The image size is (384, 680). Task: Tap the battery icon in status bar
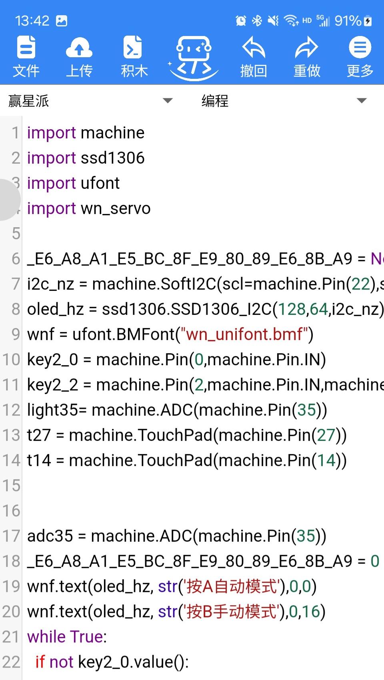368,21
